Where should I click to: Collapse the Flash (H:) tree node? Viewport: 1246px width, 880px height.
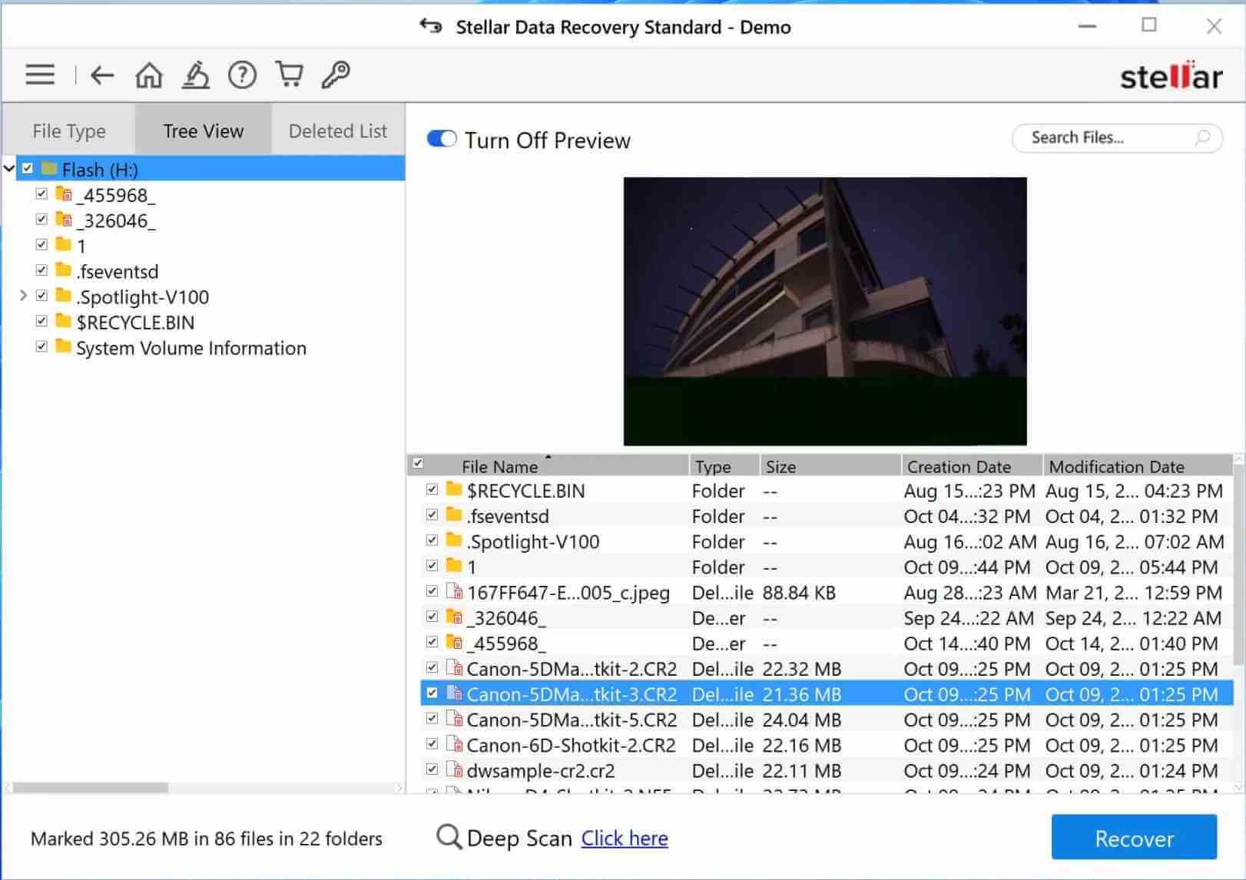pyautogui.click(x=9, y=168)
